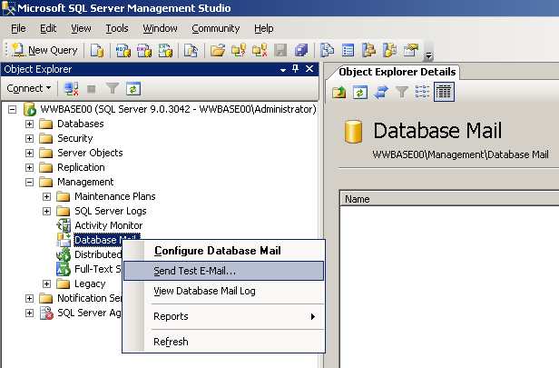Open the Connect dropdown in Object Explorer
559x368 pixels.
29,88
